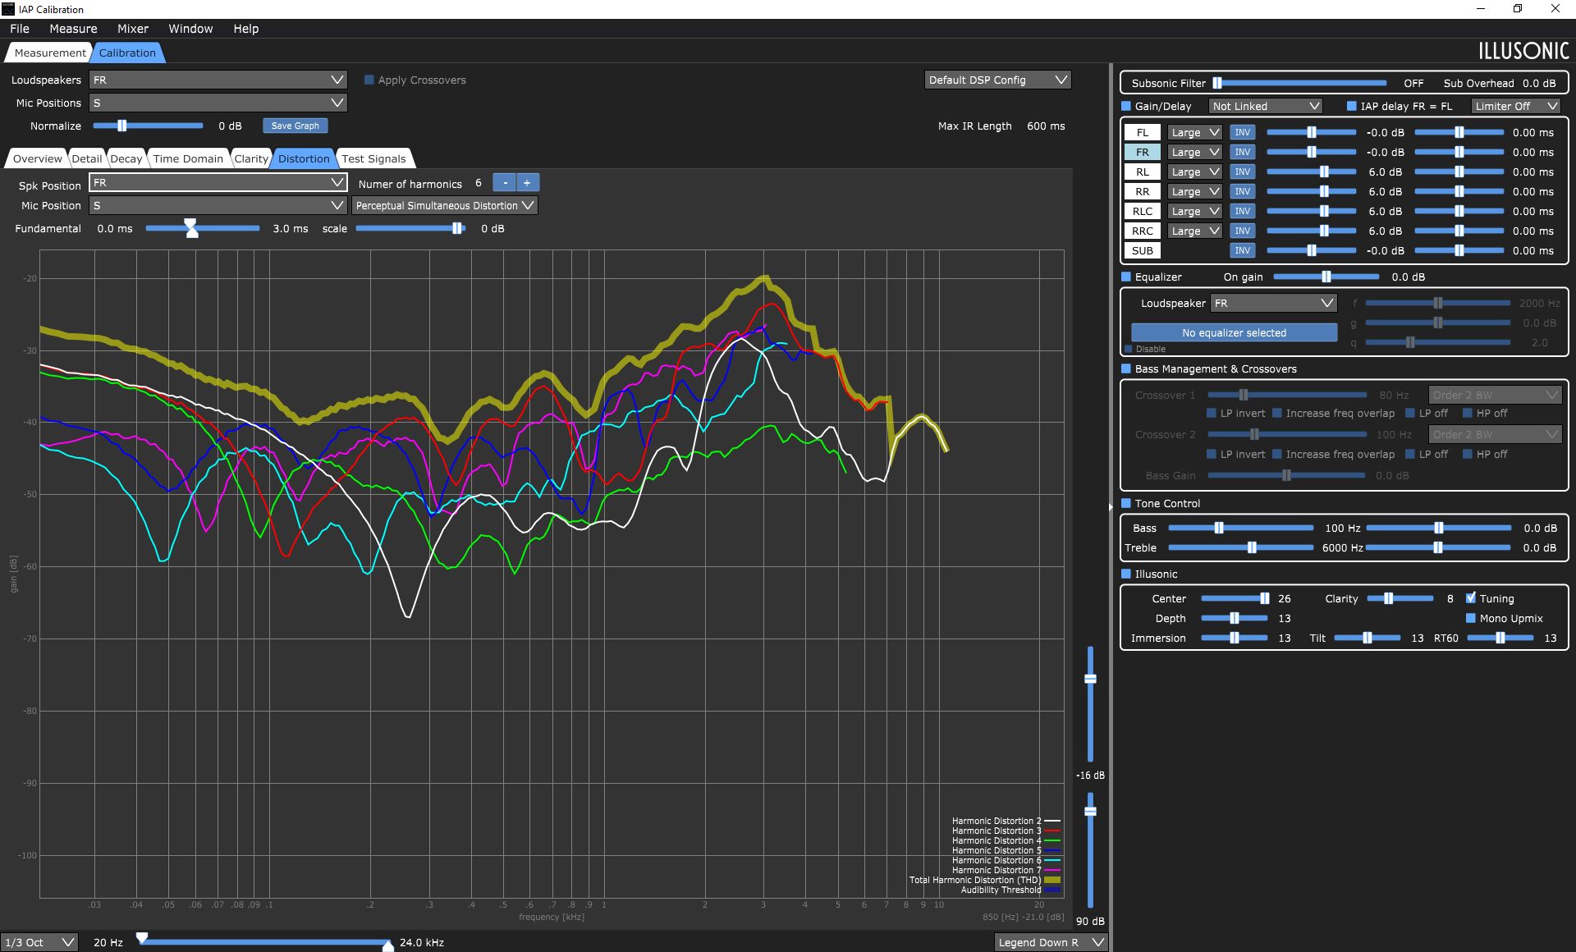Screen dimensions: 1576x952
Task: Open the File menu
Action: point(20,29)
